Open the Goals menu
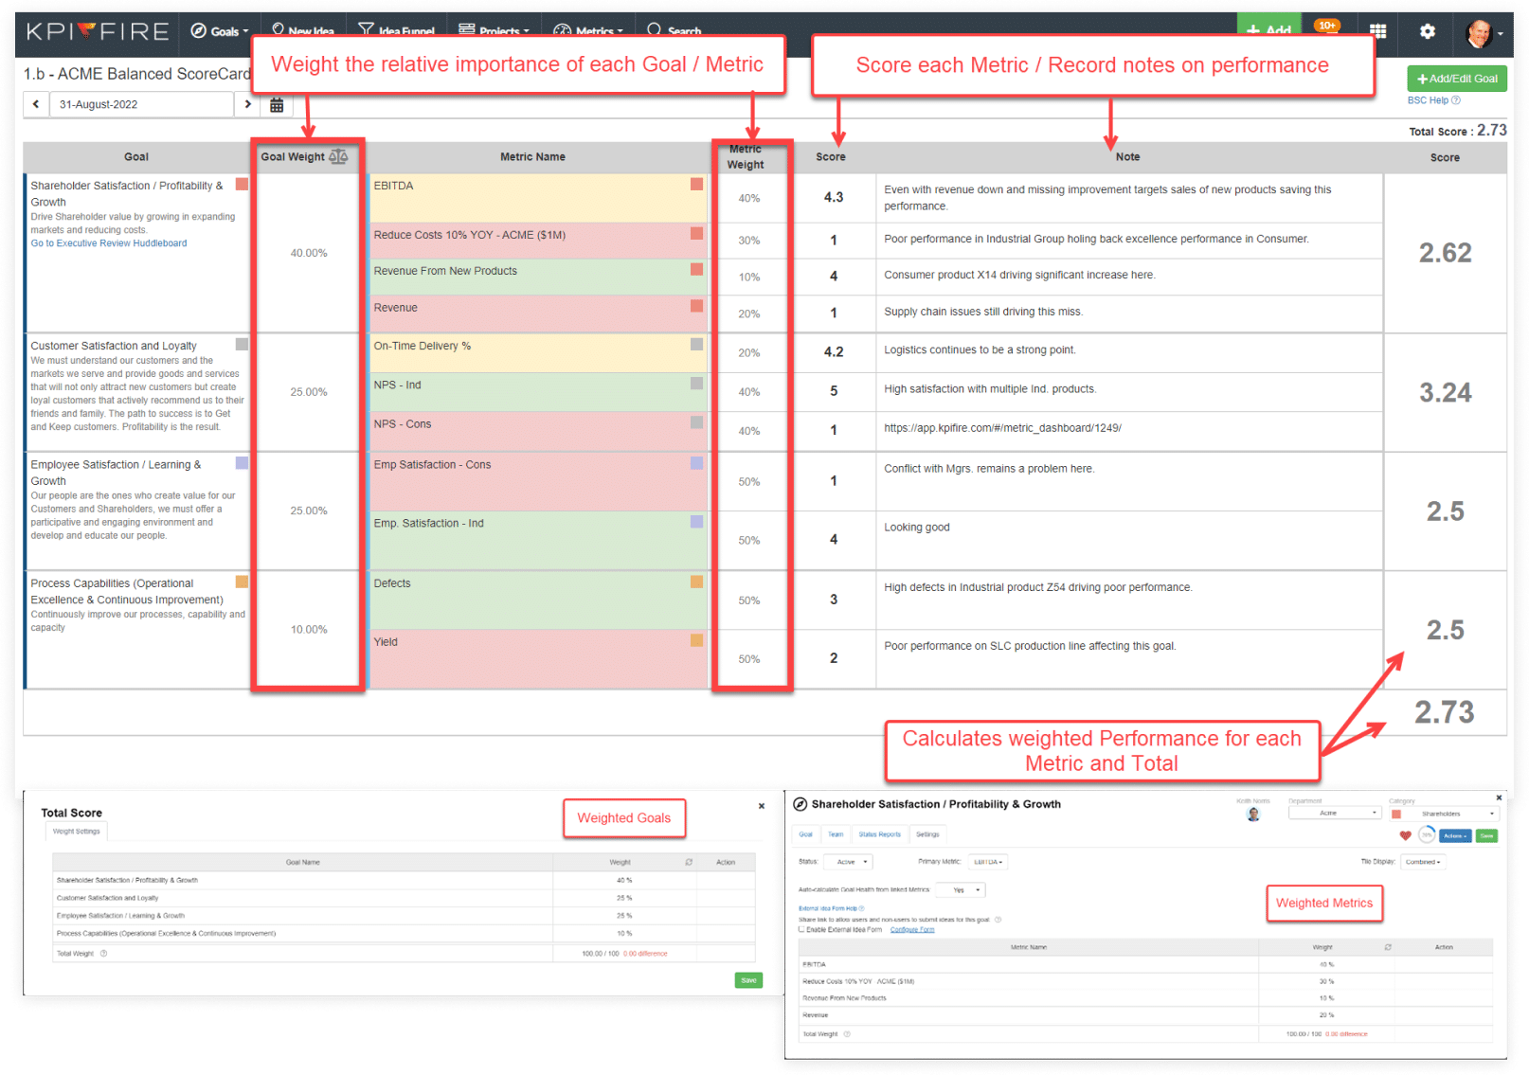 click(219, 31)
